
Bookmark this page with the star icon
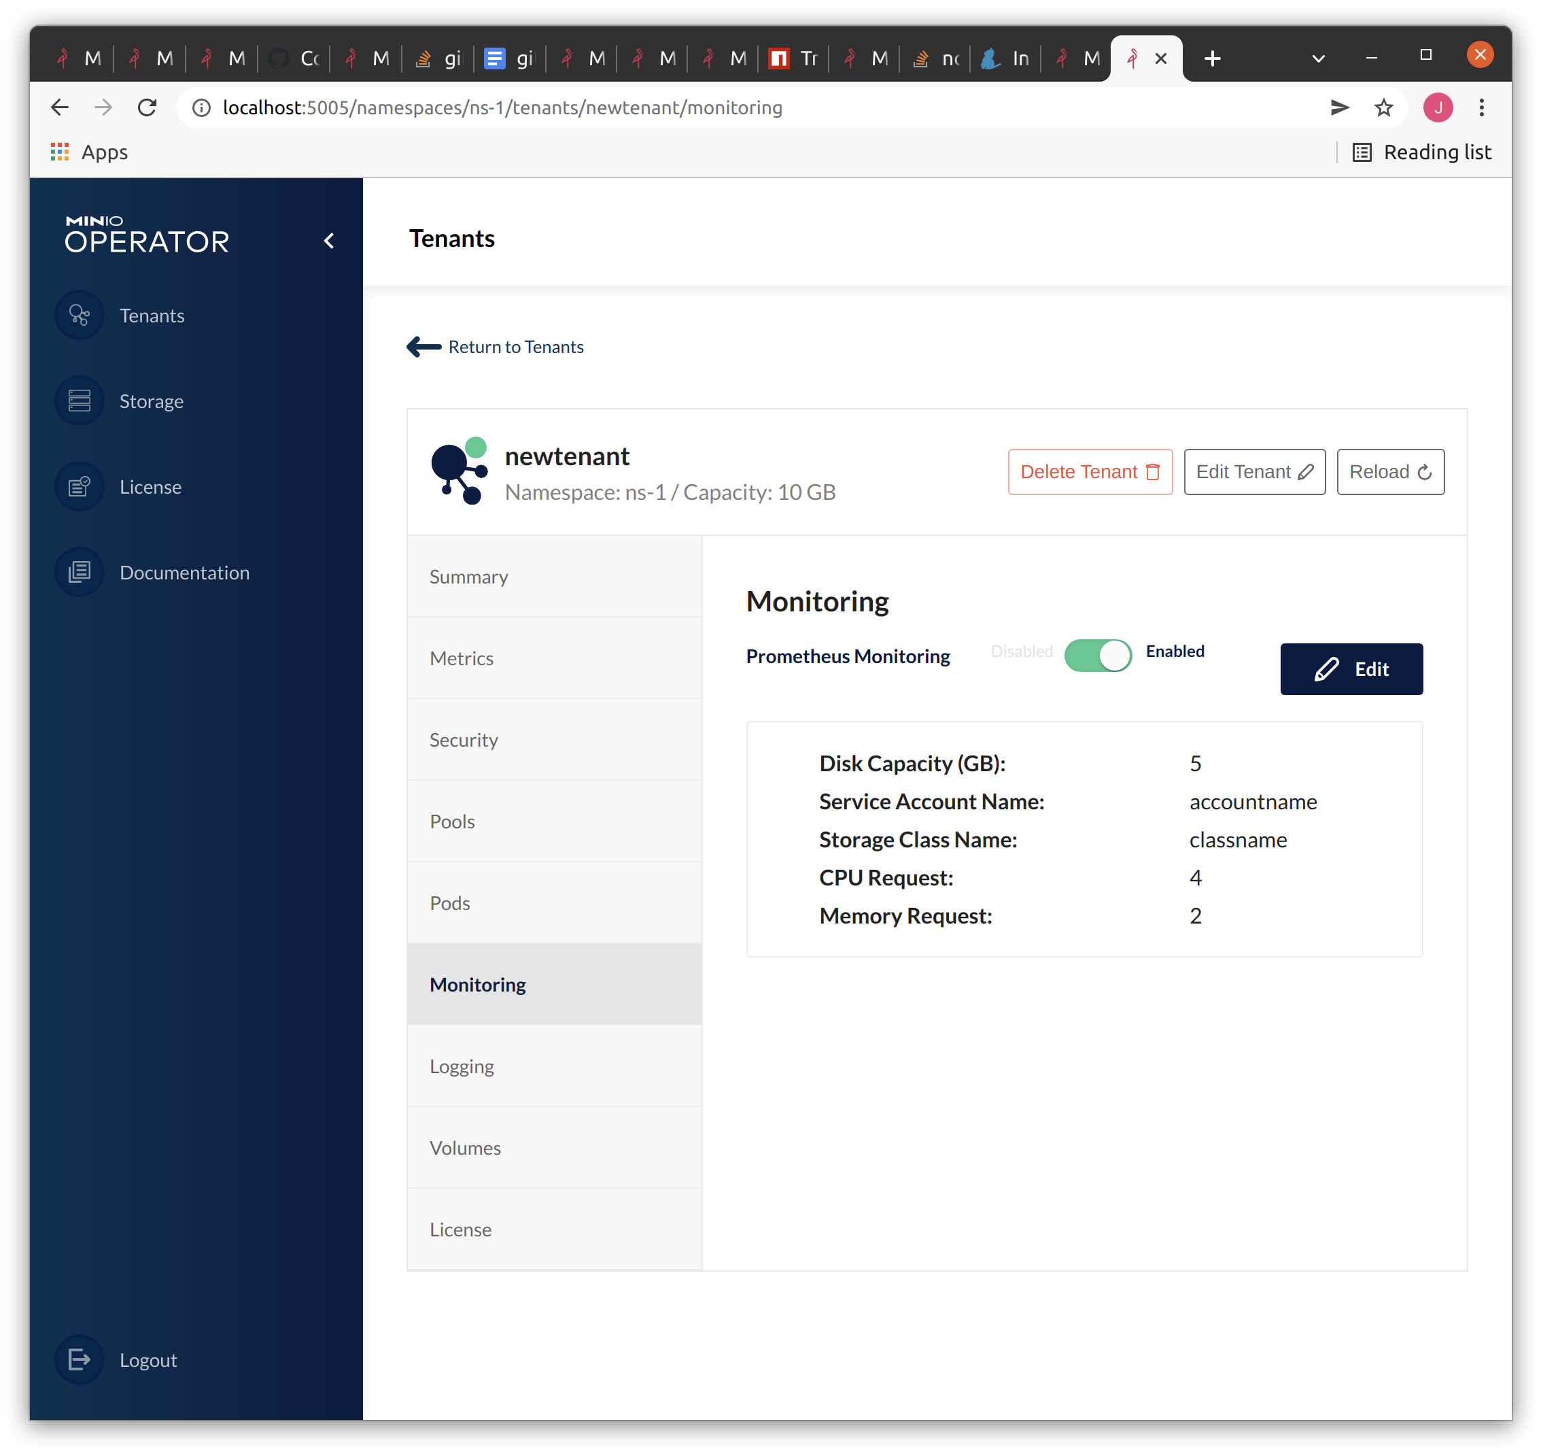(x=1384, y=107)
